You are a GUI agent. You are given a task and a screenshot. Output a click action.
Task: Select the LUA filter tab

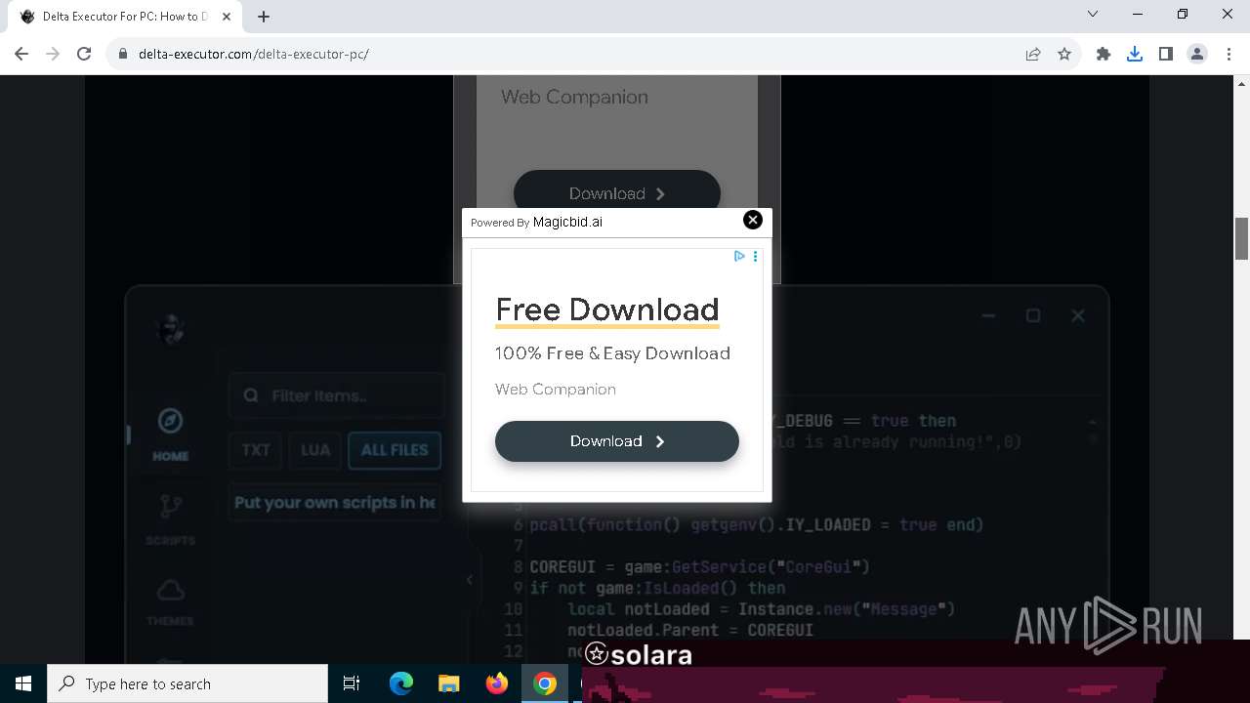[x=314, y=450]
